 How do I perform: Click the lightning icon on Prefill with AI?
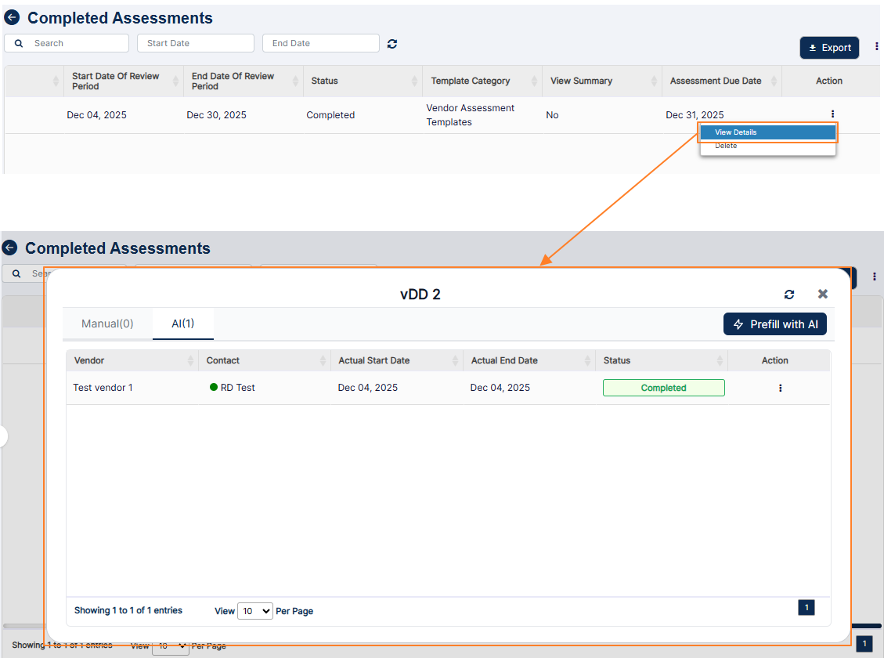click(x=738, y=324)
